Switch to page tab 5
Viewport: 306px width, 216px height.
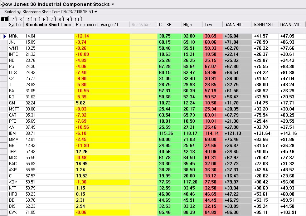[37, 19]
